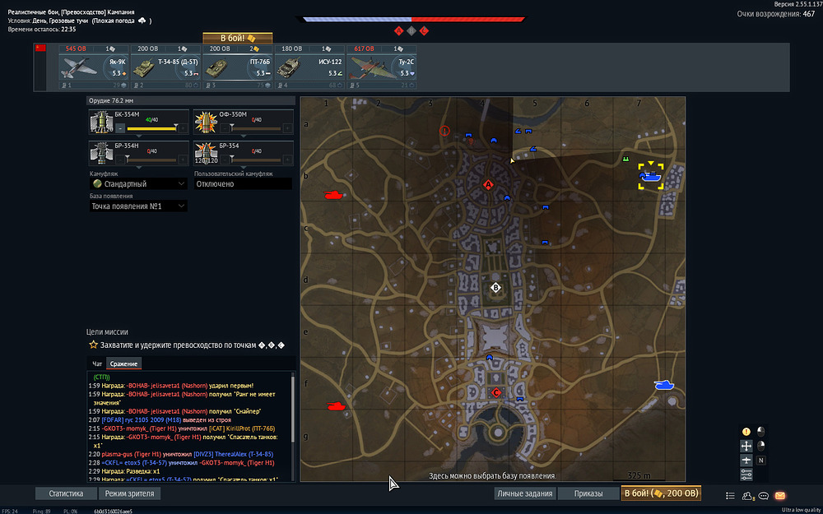Click the БК-354М shell icon
This screenshot has height=514, width=823.
tap(101, 122)
